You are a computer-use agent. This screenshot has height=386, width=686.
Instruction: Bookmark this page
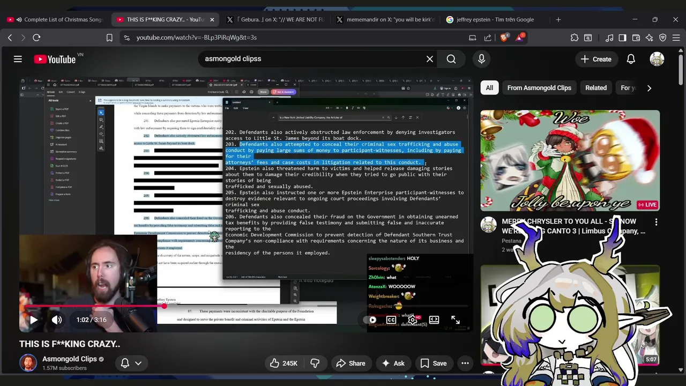pos(109,38)
